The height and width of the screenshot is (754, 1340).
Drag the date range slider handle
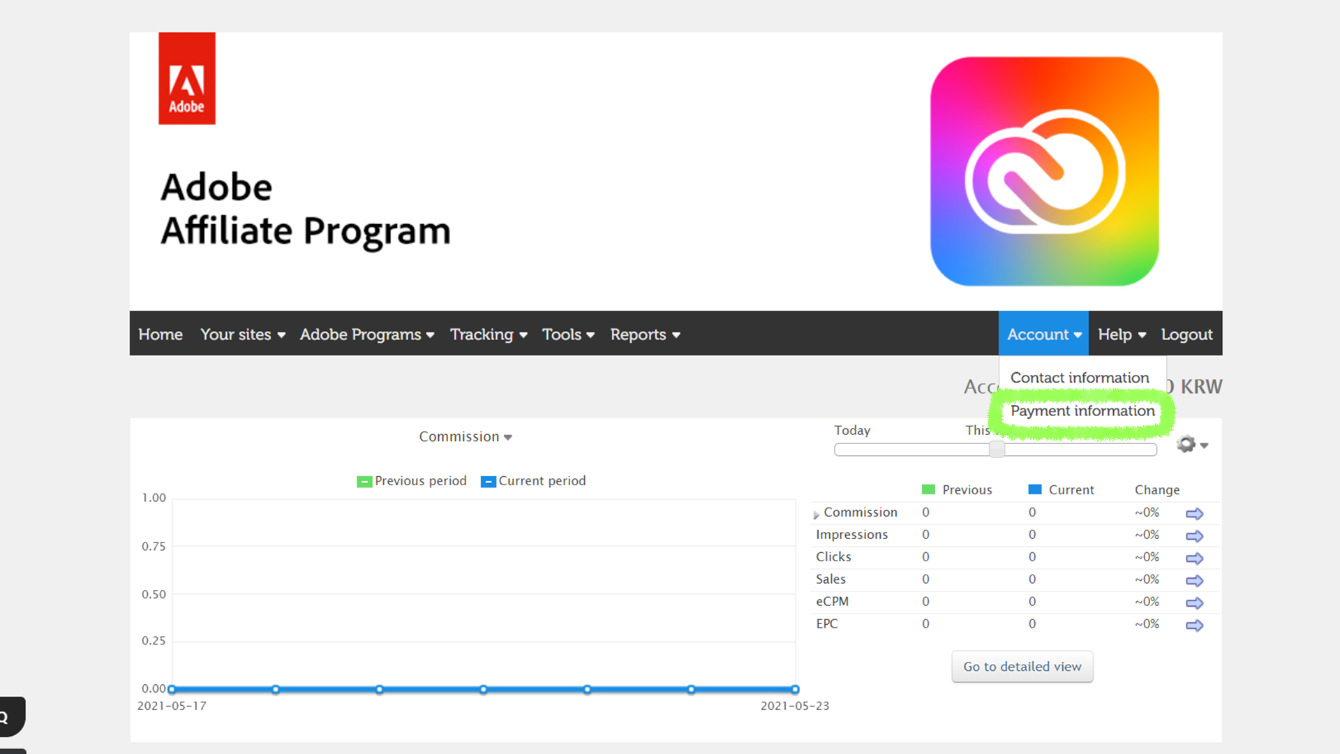point(996,448)
